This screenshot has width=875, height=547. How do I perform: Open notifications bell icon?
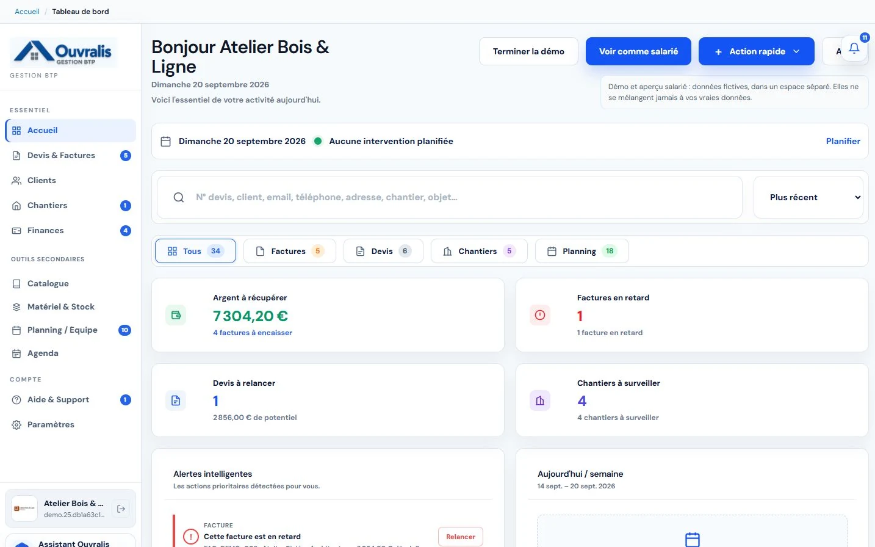(x=854, y=48)
